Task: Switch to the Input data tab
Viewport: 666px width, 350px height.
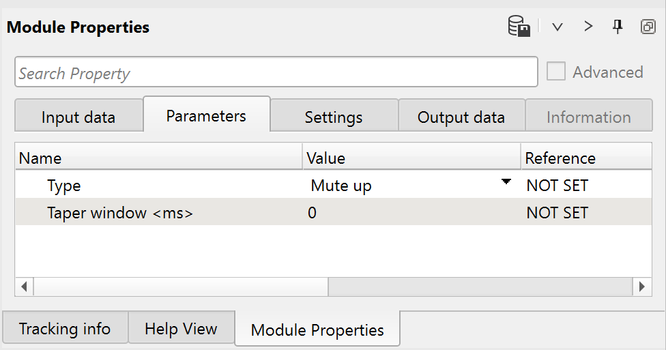Action: pyautogui.click(x=78, y=117)
